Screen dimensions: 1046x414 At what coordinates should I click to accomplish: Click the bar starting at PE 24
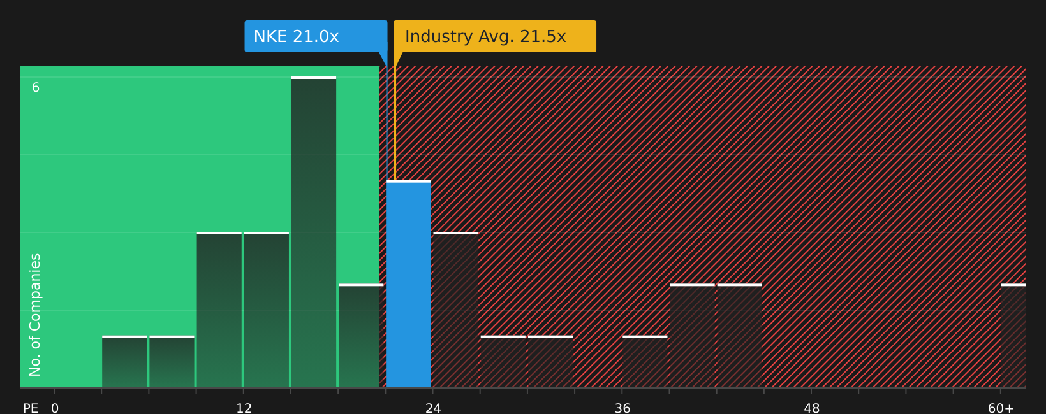(455, 310)
